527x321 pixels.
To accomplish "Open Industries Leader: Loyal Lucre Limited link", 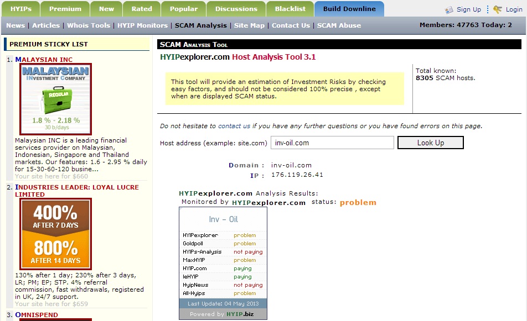I will (76, 191).
